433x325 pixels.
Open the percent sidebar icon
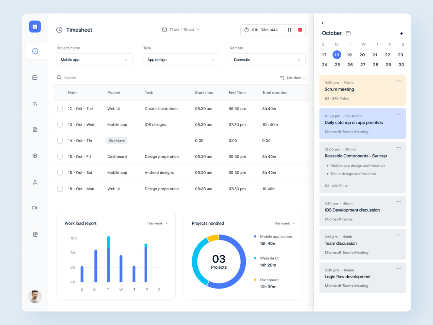tap(35, 104)
